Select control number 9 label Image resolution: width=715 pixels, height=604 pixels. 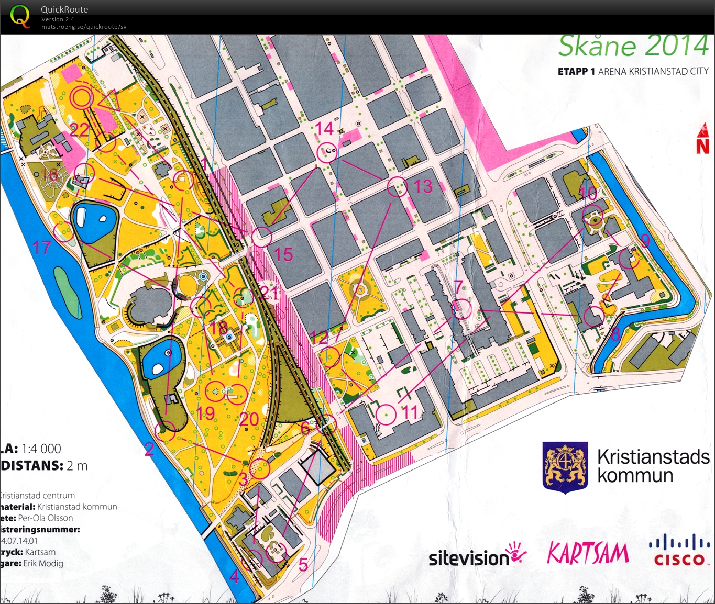pyautogui.click(x=645, y=241)
